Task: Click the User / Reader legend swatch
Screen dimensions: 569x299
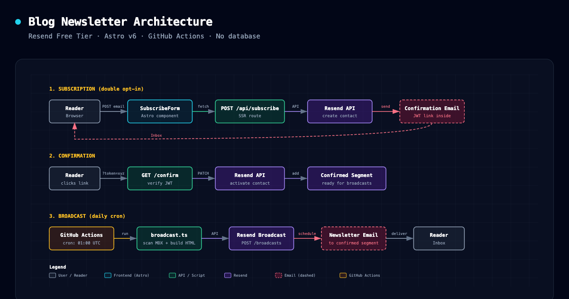Action: click(52, 275)
